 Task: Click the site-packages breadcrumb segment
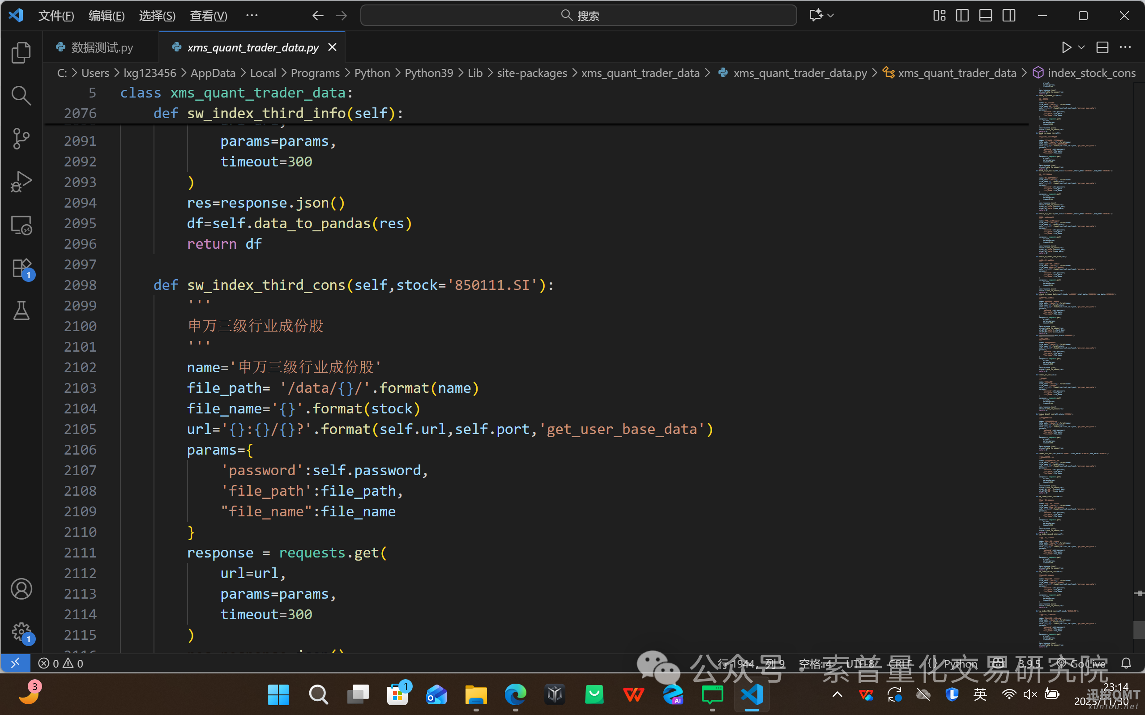pos(532,73)
